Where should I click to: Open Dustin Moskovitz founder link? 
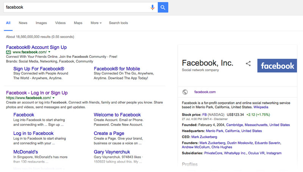click(x=240, y=143)
